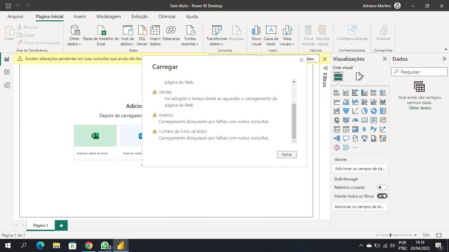The image size is (449, 252).
Task: Collapse the Visualizações pane
Action: [385, 59]
